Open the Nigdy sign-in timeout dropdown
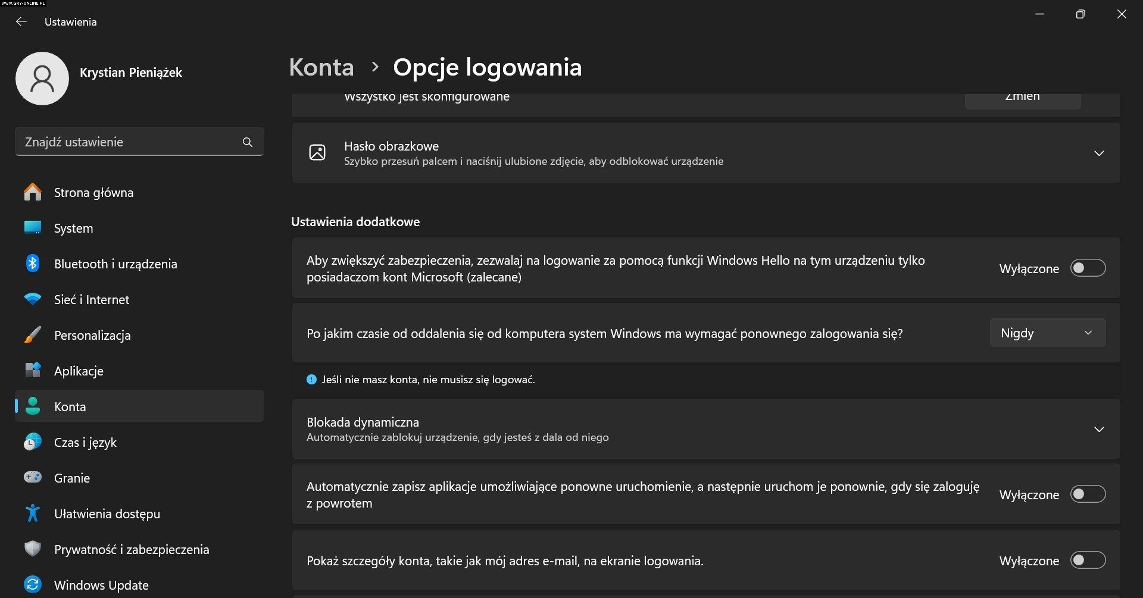The image size is (1143, 598). click(x=1047, y=333)
